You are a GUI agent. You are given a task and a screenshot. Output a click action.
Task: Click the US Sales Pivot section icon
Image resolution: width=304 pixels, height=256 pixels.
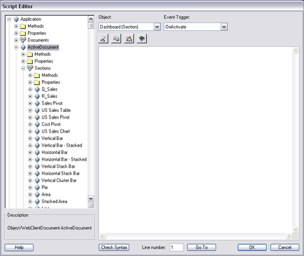[x=37, y=117]
